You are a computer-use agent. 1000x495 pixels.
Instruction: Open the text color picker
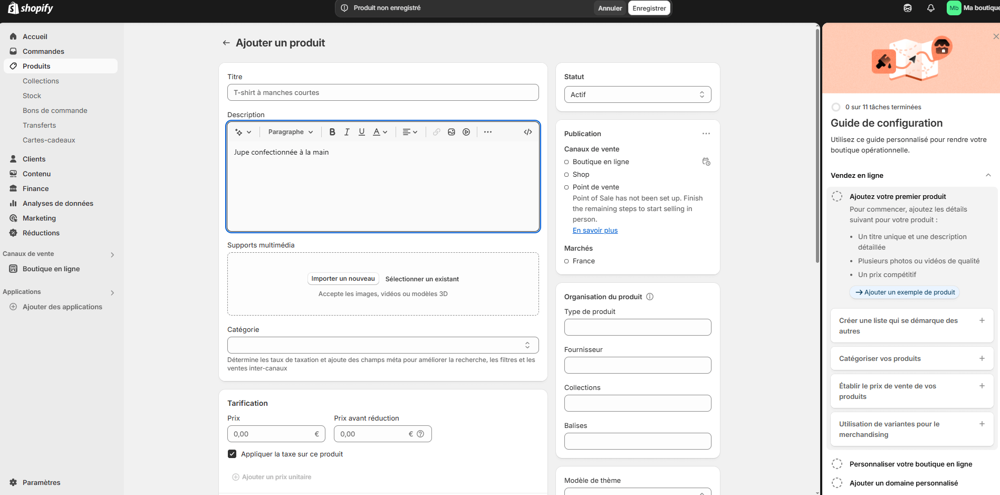380,132
